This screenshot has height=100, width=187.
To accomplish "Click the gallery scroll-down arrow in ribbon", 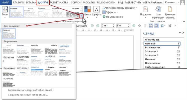I will pos(81,12).
